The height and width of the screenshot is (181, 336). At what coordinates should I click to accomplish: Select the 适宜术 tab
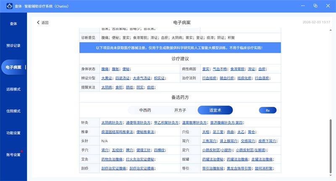point(215,110)
